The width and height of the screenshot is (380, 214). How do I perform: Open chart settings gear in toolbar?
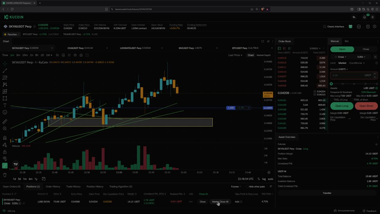(75, 55)
